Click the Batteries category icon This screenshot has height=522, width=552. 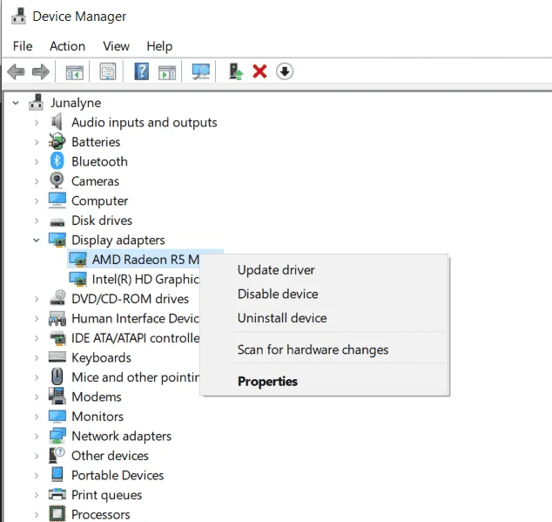click(57, 141)
